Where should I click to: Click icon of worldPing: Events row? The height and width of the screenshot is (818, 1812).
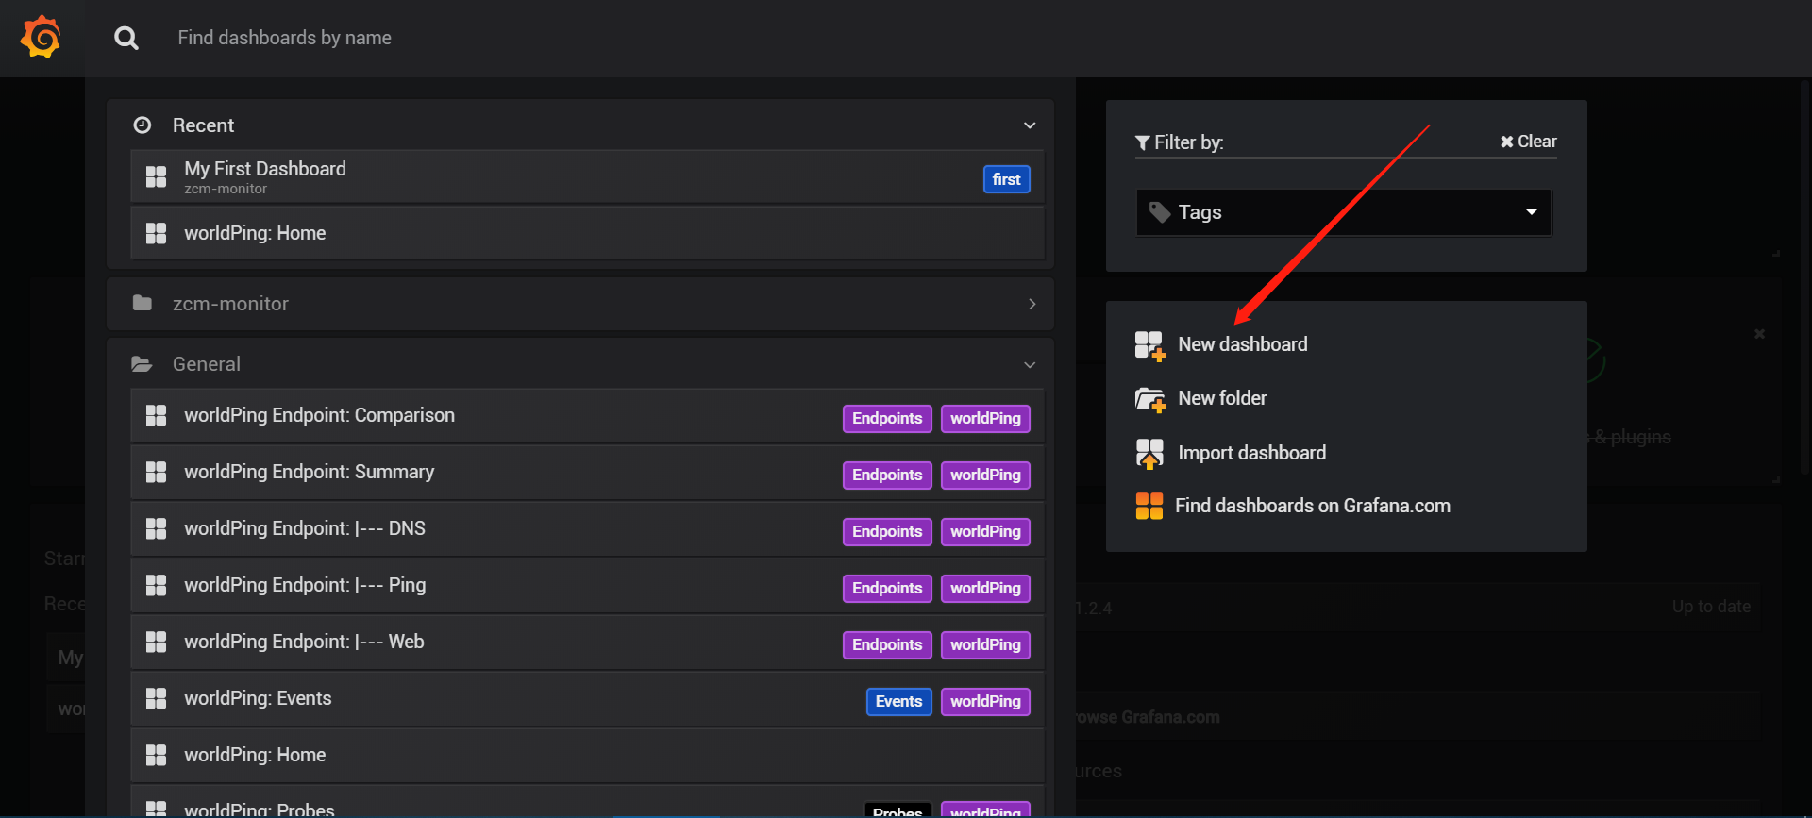tap(156, 698)
